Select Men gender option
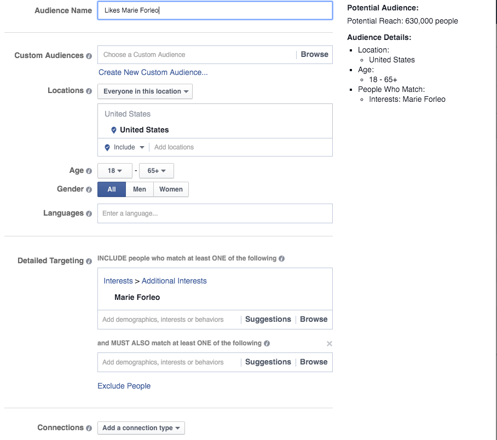 click(140, 189)
